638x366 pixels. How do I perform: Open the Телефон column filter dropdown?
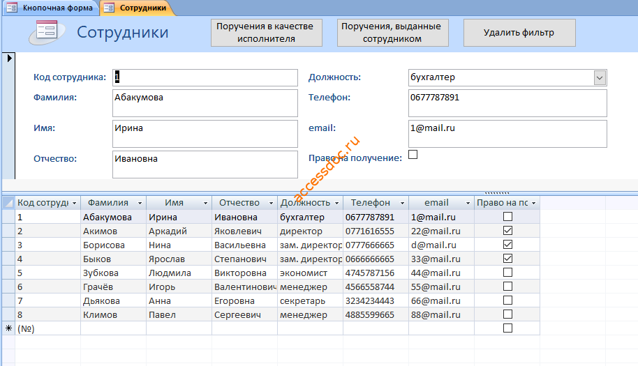point(402,203)
